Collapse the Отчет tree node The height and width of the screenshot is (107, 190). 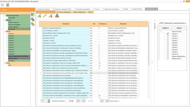(x=5, y=63)
